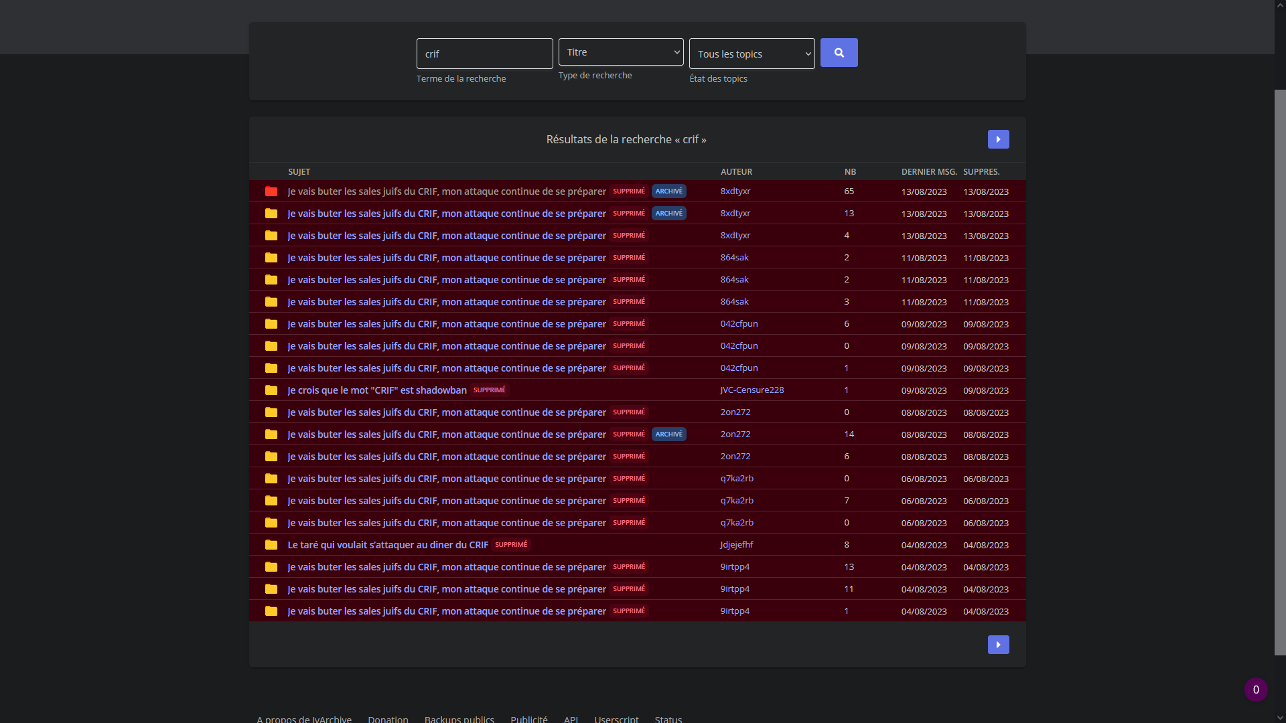Click the purple round counter badge
Viewport: 1286px width, 723px height.
(x=1256, y=690)
